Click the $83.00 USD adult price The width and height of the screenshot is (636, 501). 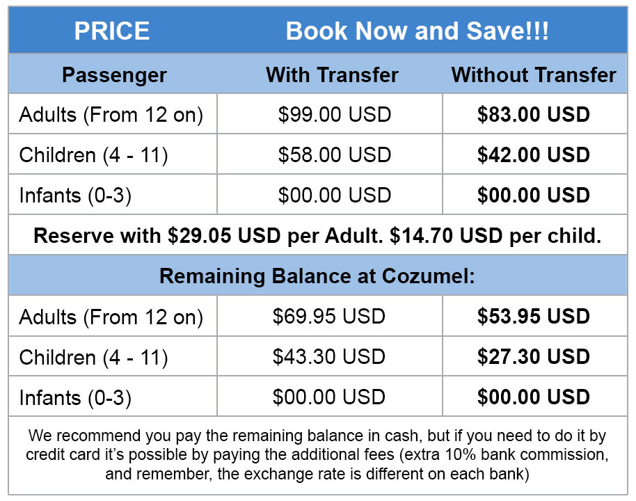(x=534, y=115)
